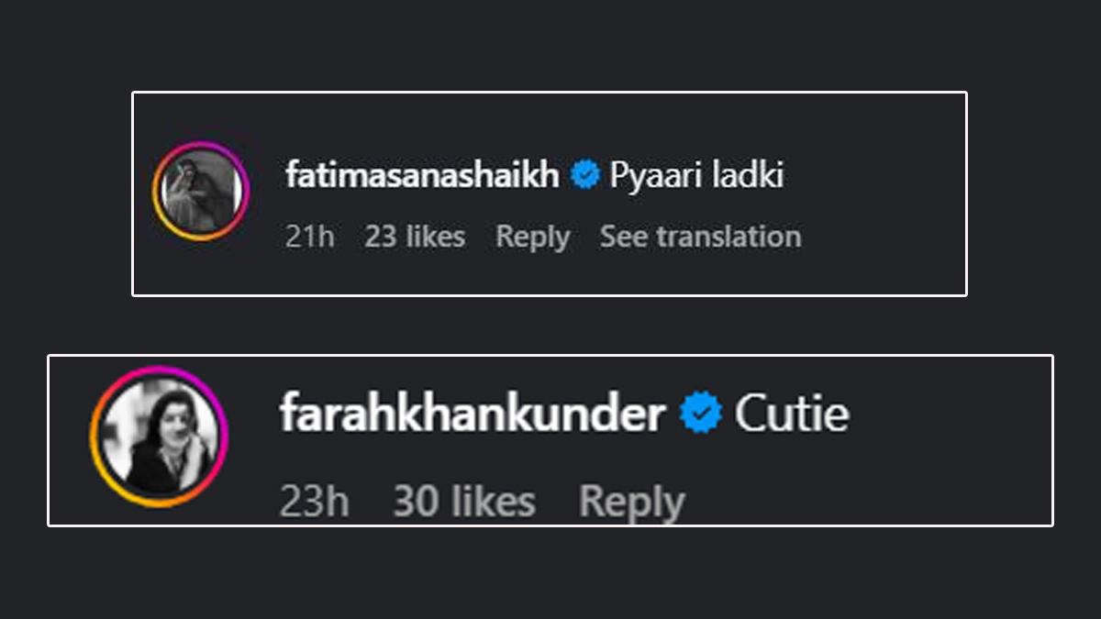Click Reply under the Cutie comment
Image resolution: width=1101 pixels, height=619 pixels.
pos(631,503)
